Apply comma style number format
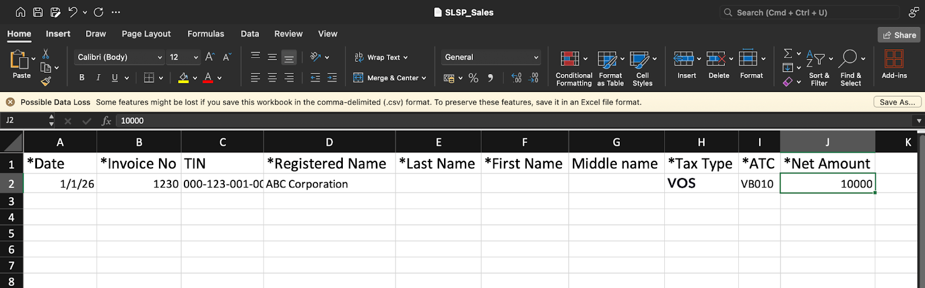The image size is (925, 288). [490, 77]
